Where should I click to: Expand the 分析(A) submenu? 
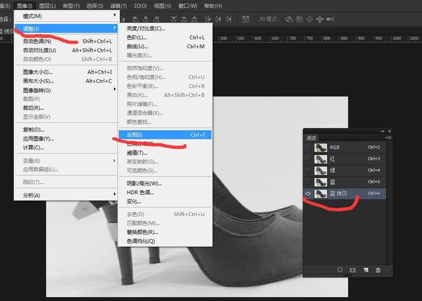pos(66,195)
